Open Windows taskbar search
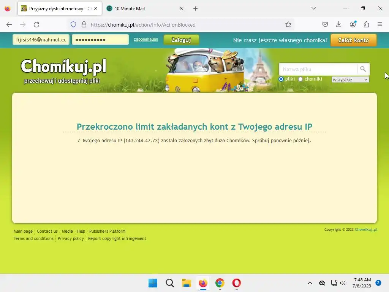This screenshot has width=389, height=292. (x=170, y=283)
